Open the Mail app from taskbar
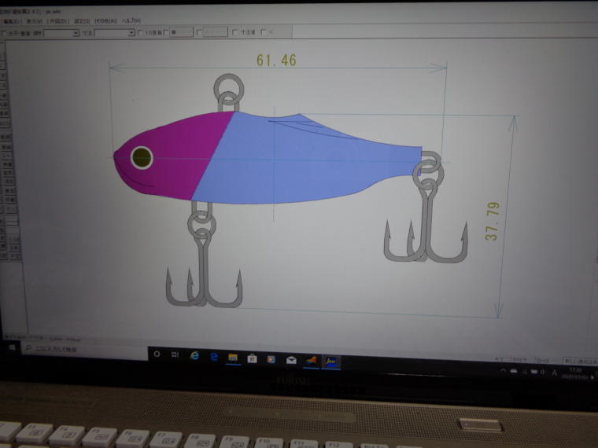Image resolution: width=598 pixels, height=448 pixels. [x=291, y=360]
